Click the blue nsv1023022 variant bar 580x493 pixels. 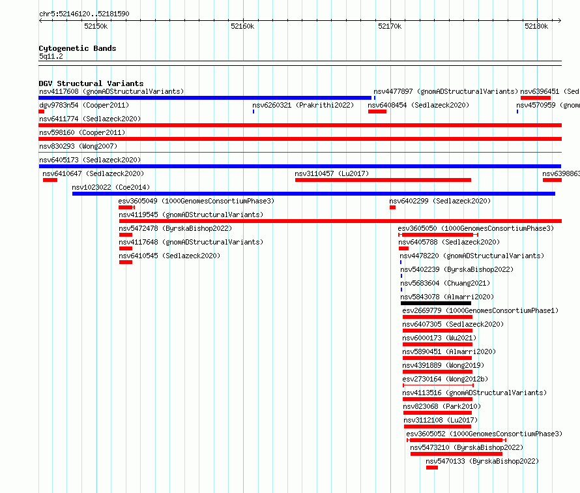click(x=313, y=194)
